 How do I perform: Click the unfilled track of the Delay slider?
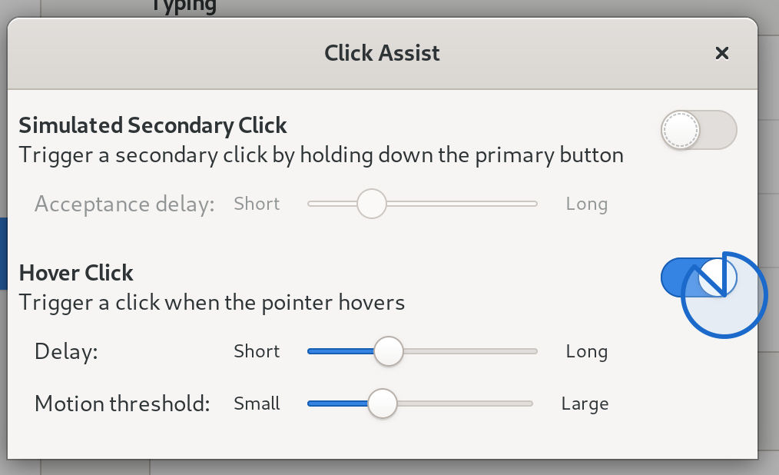pyautogui.click(x=470, y=351)
